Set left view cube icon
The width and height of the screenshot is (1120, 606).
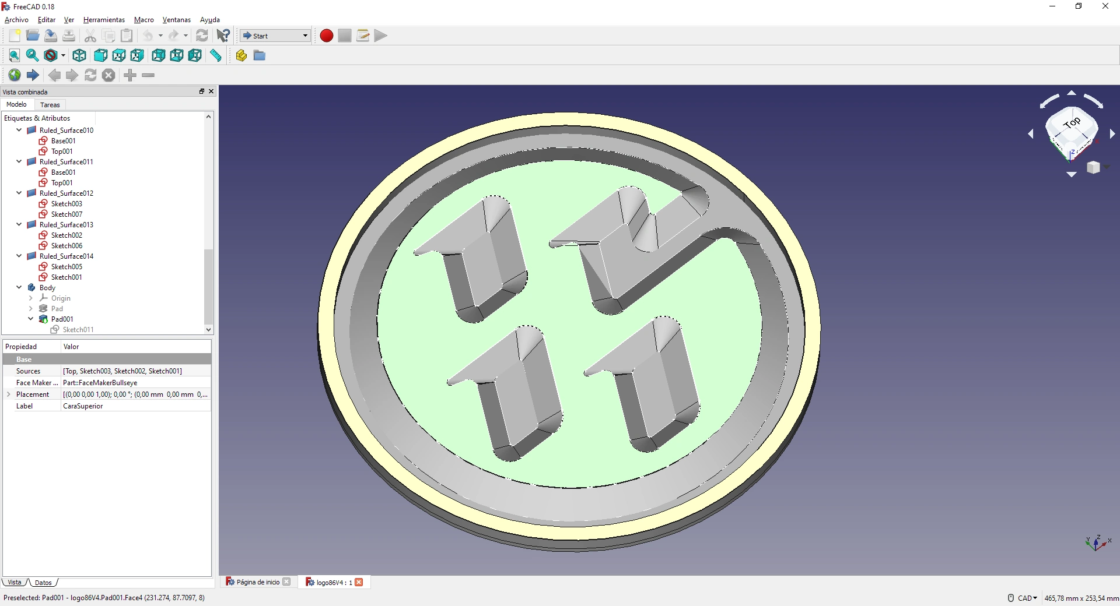(195, 55)
